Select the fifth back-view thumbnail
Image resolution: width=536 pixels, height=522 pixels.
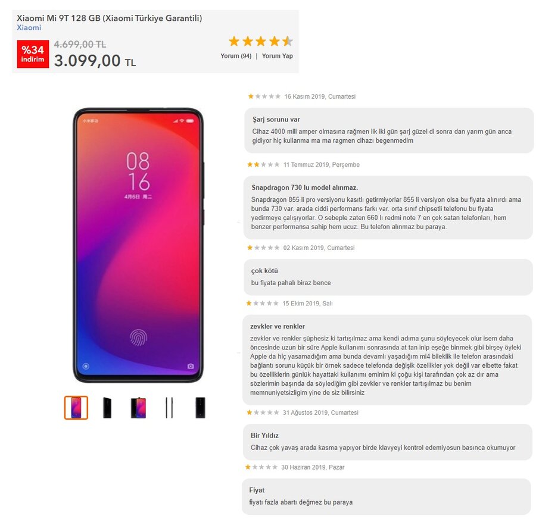[x=200, y=408]
